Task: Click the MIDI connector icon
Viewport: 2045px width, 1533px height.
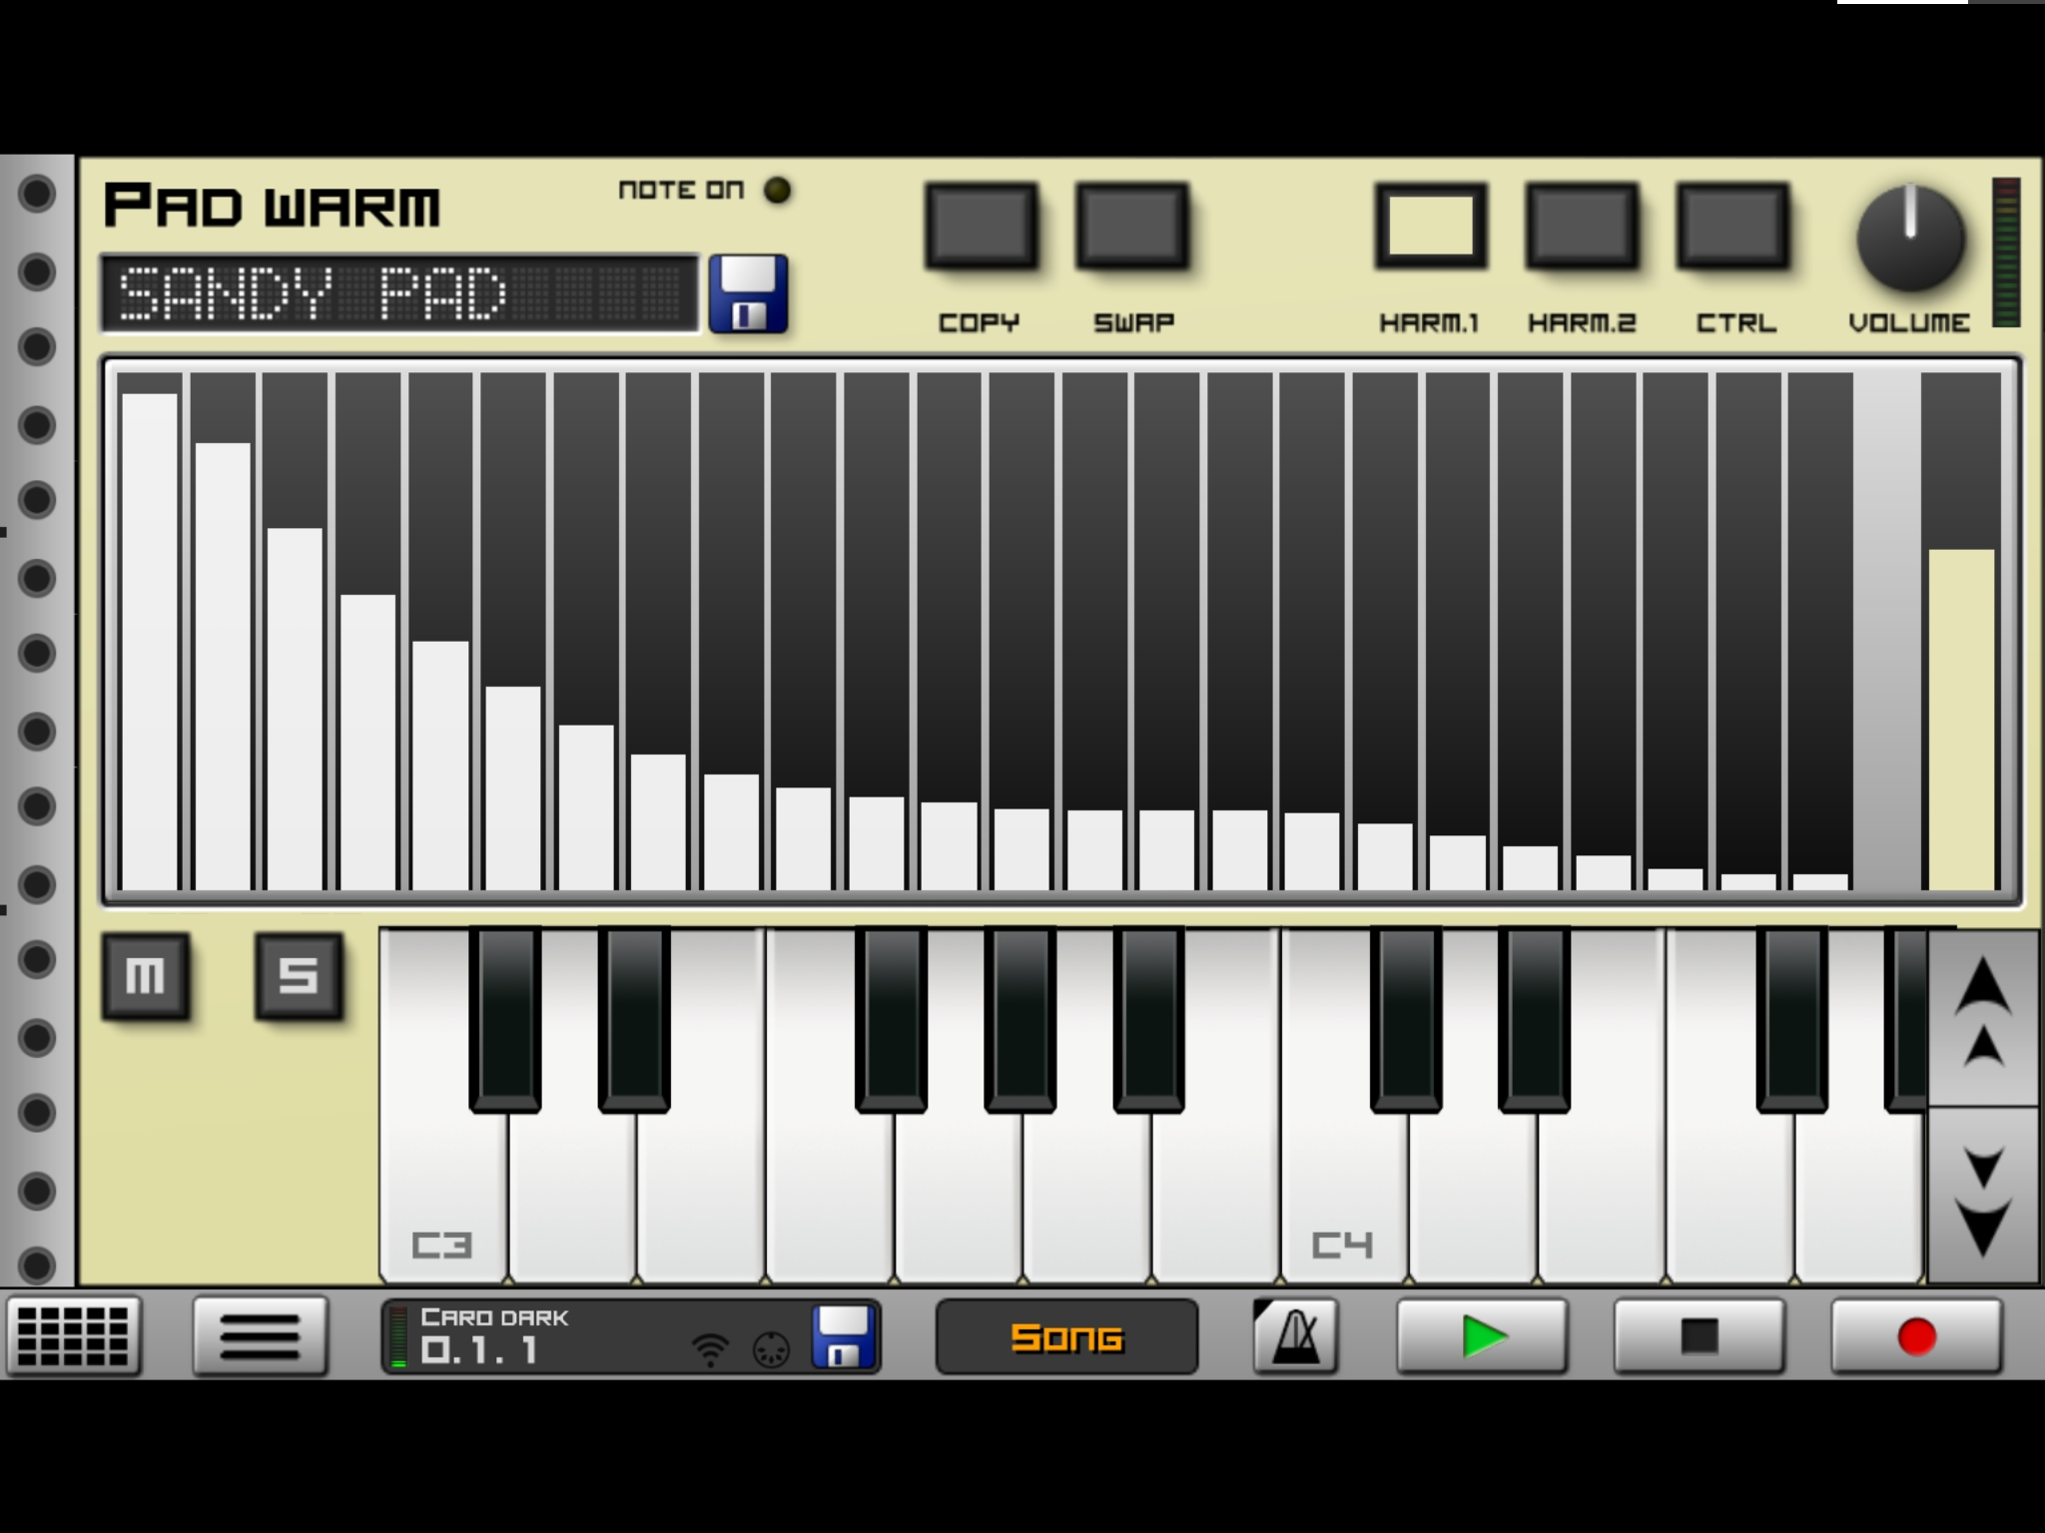Action: (771, 1349)
